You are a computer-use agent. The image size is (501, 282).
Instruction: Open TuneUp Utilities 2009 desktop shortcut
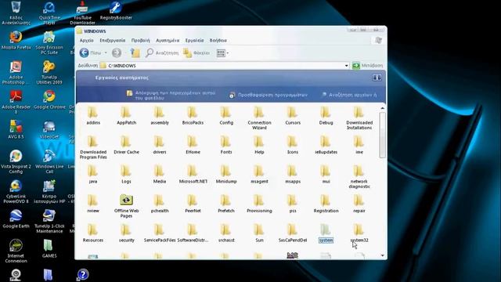click(x=49, y=73)
